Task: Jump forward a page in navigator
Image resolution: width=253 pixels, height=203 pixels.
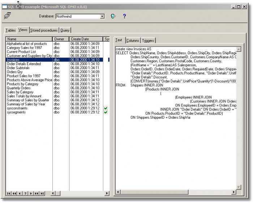Action: tap(37, 193)
